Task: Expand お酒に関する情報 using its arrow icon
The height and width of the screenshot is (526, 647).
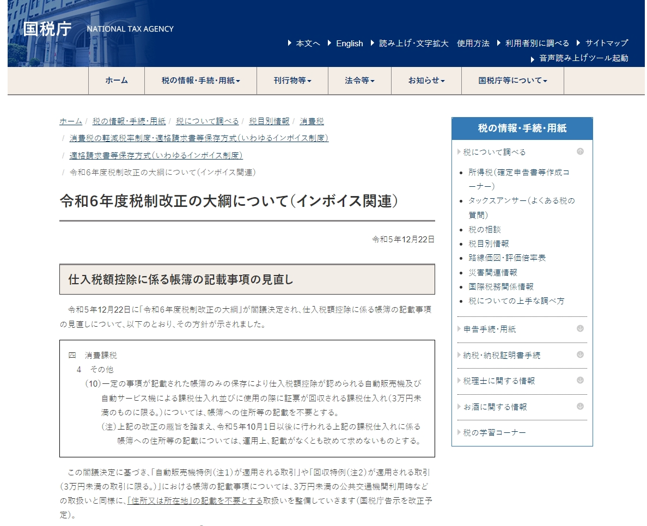Action: click(x=581, y=406)
